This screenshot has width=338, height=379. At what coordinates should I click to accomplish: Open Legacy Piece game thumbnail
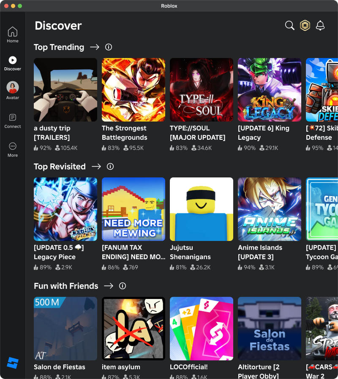[x=65, y=209]
